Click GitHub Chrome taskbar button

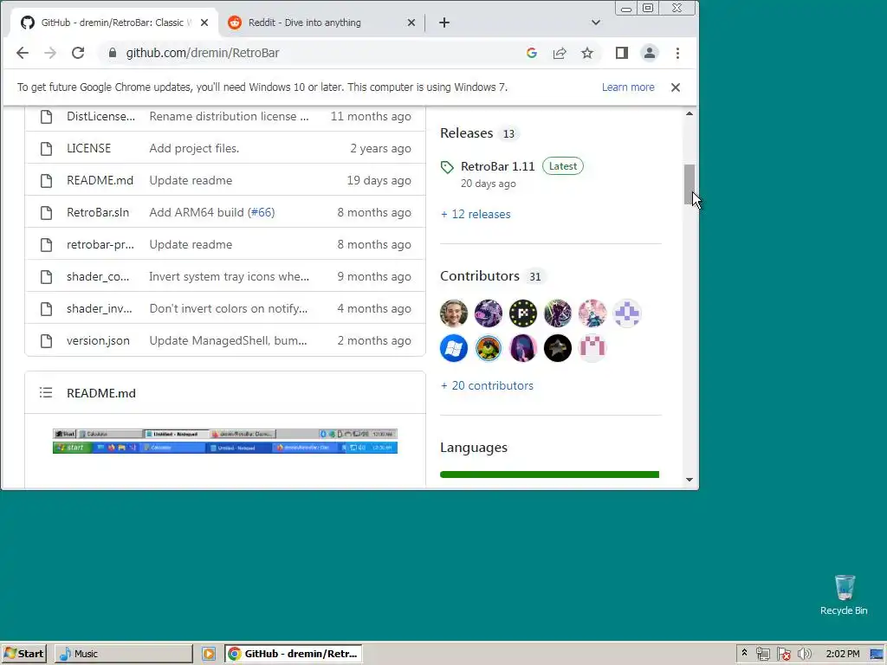point(294,654)
